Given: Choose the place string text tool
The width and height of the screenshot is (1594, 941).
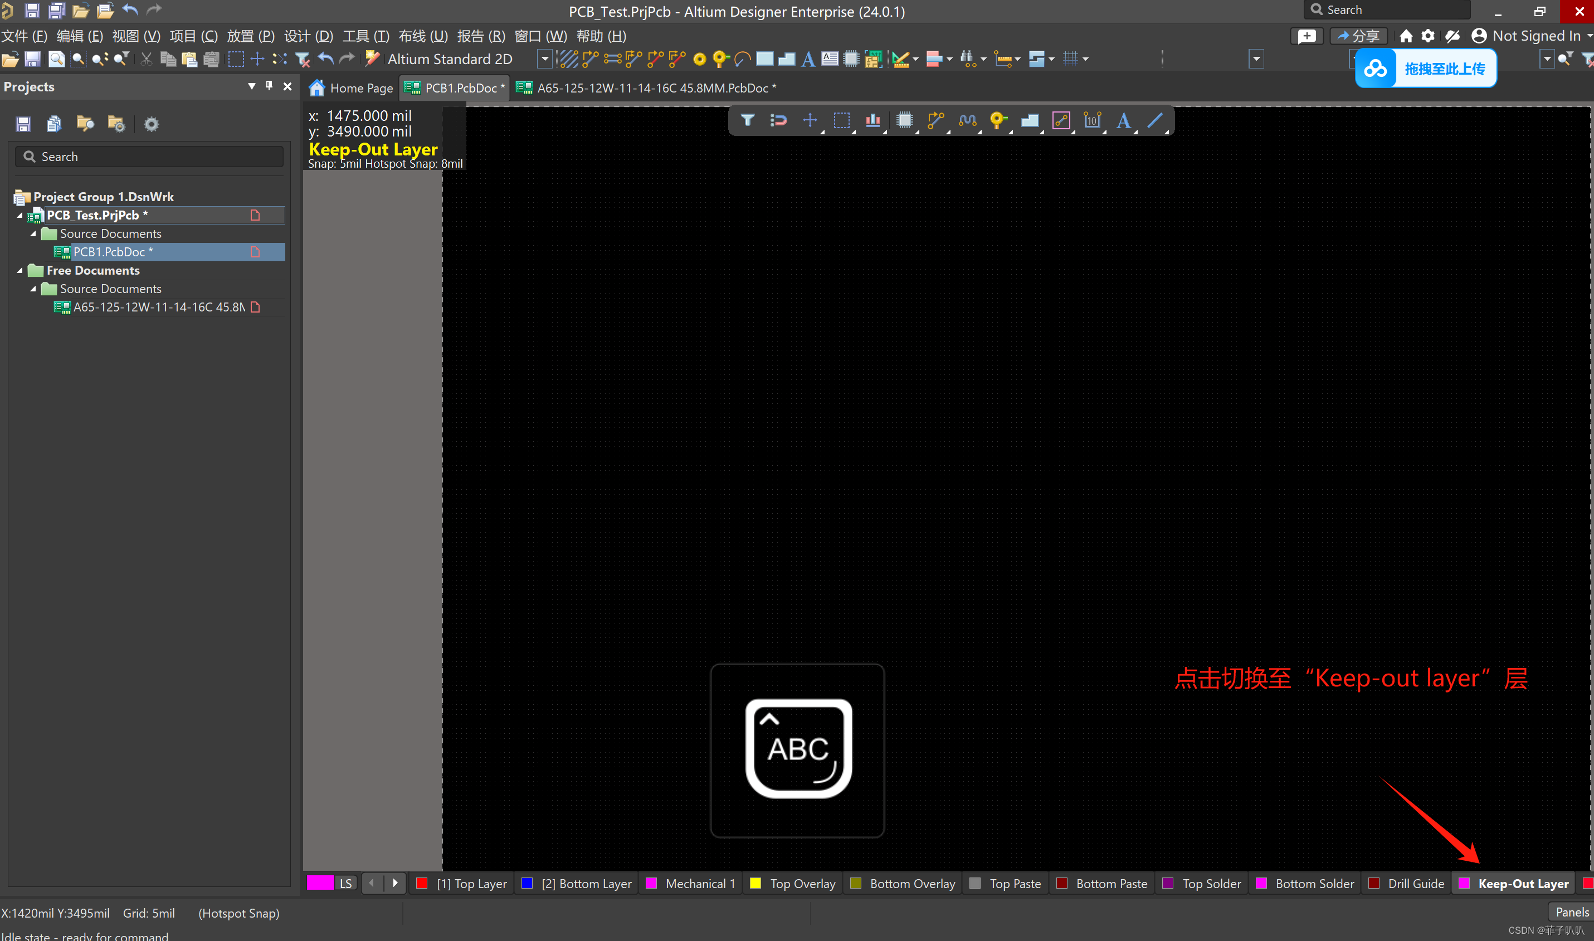Looking at the screenshot, I should pos(1124,120).
